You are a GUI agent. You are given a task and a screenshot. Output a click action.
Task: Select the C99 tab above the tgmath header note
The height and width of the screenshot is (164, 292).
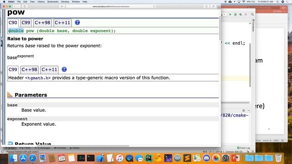[13, 70]
